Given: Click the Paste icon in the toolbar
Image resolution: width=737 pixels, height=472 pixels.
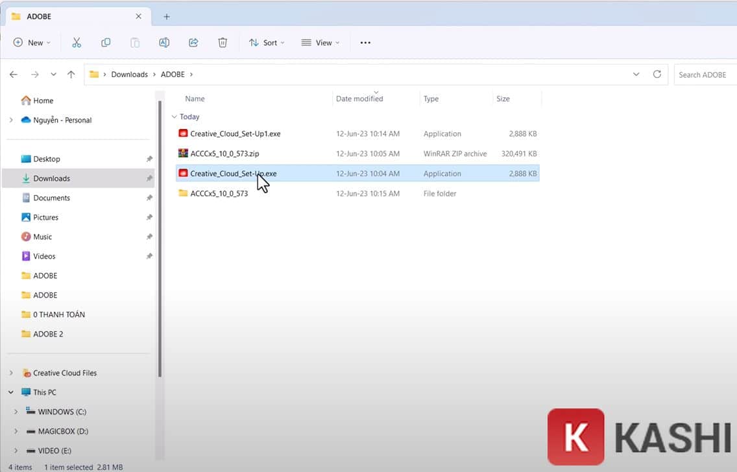Looking at the screenshot, I should coord(134,42).
